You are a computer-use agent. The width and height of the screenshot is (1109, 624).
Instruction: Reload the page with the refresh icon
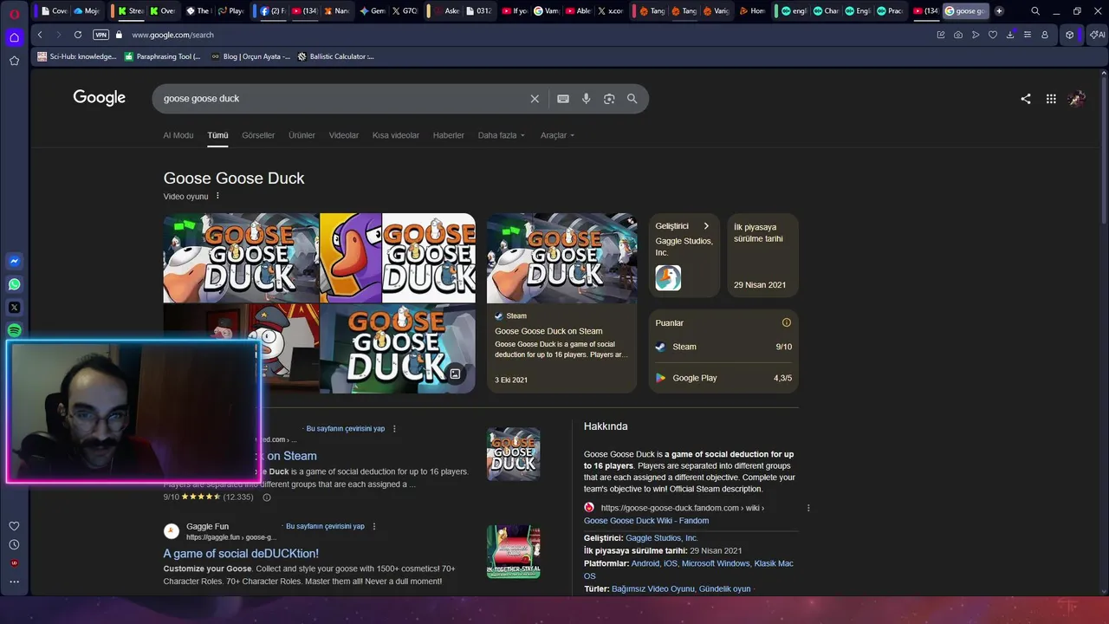click(x=78, y=35)
